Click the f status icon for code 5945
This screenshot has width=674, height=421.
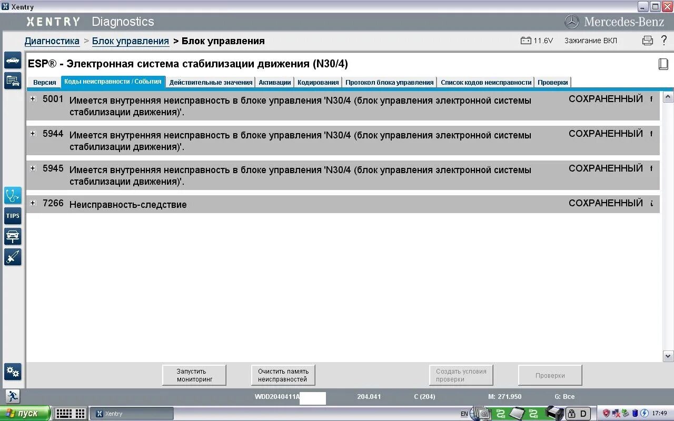(651, 168)
